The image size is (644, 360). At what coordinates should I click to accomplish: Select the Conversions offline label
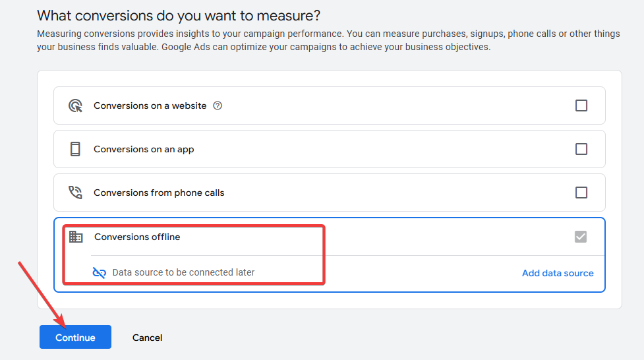pyautogui.click(x=137, y=237)
